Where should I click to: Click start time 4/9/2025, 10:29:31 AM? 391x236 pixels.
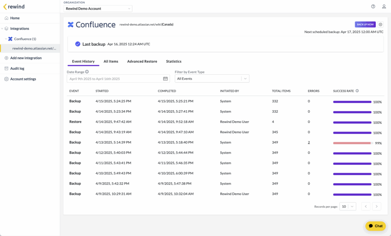(113, 194)
